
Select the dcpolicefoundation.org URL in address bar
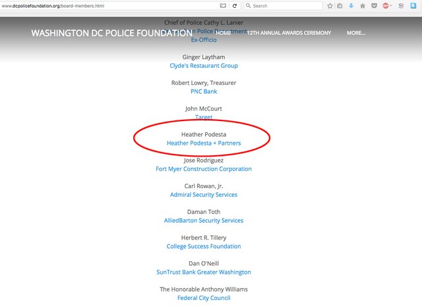coord(53,6)
